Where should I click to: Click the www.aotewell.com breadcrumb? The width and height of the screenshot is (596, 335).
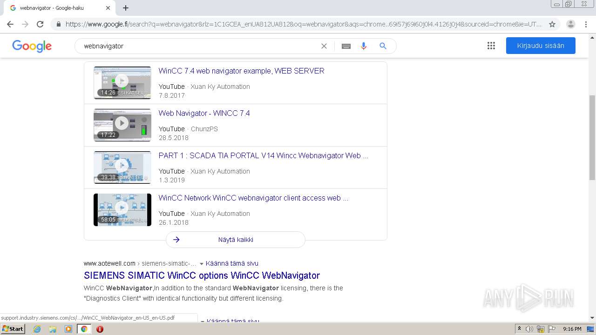[x=109, y=263]
